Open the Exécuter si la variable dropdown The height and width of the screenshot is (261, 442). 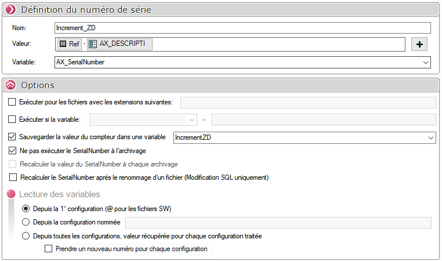tap(193, 119)
